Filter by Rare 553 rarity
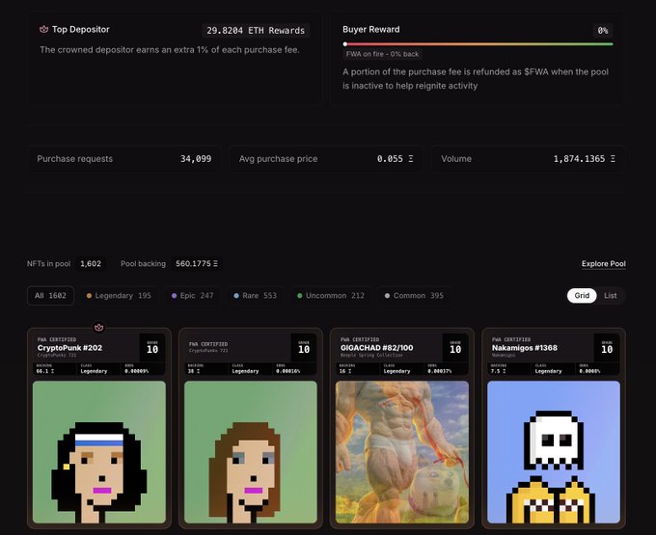 (256, 296)
